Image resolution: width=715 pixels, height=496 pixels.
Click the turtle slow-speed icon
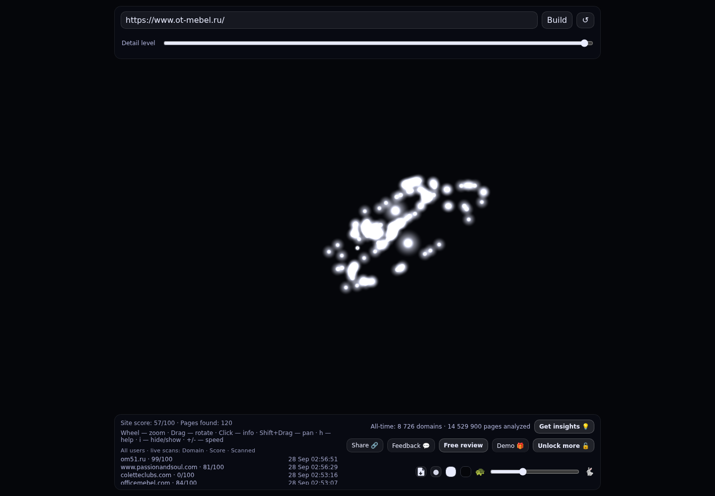(480, 472)
